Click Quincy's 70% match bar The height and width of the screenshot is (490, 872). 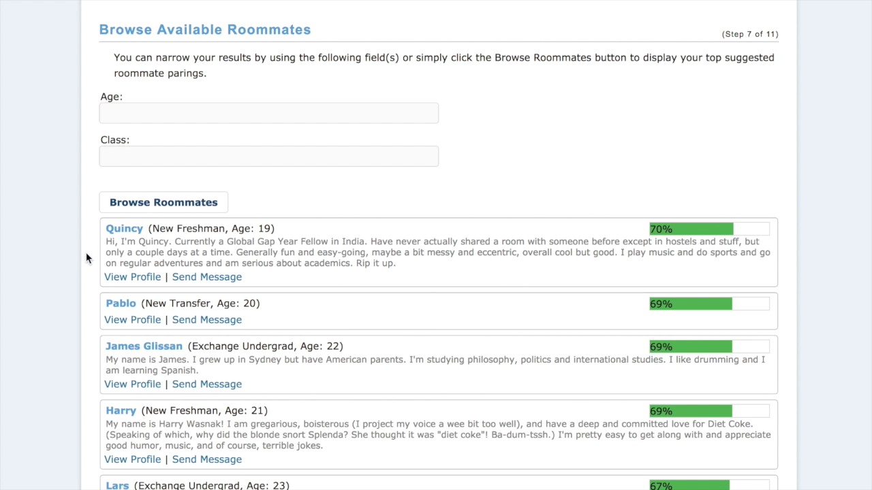[x=709, y=229]
